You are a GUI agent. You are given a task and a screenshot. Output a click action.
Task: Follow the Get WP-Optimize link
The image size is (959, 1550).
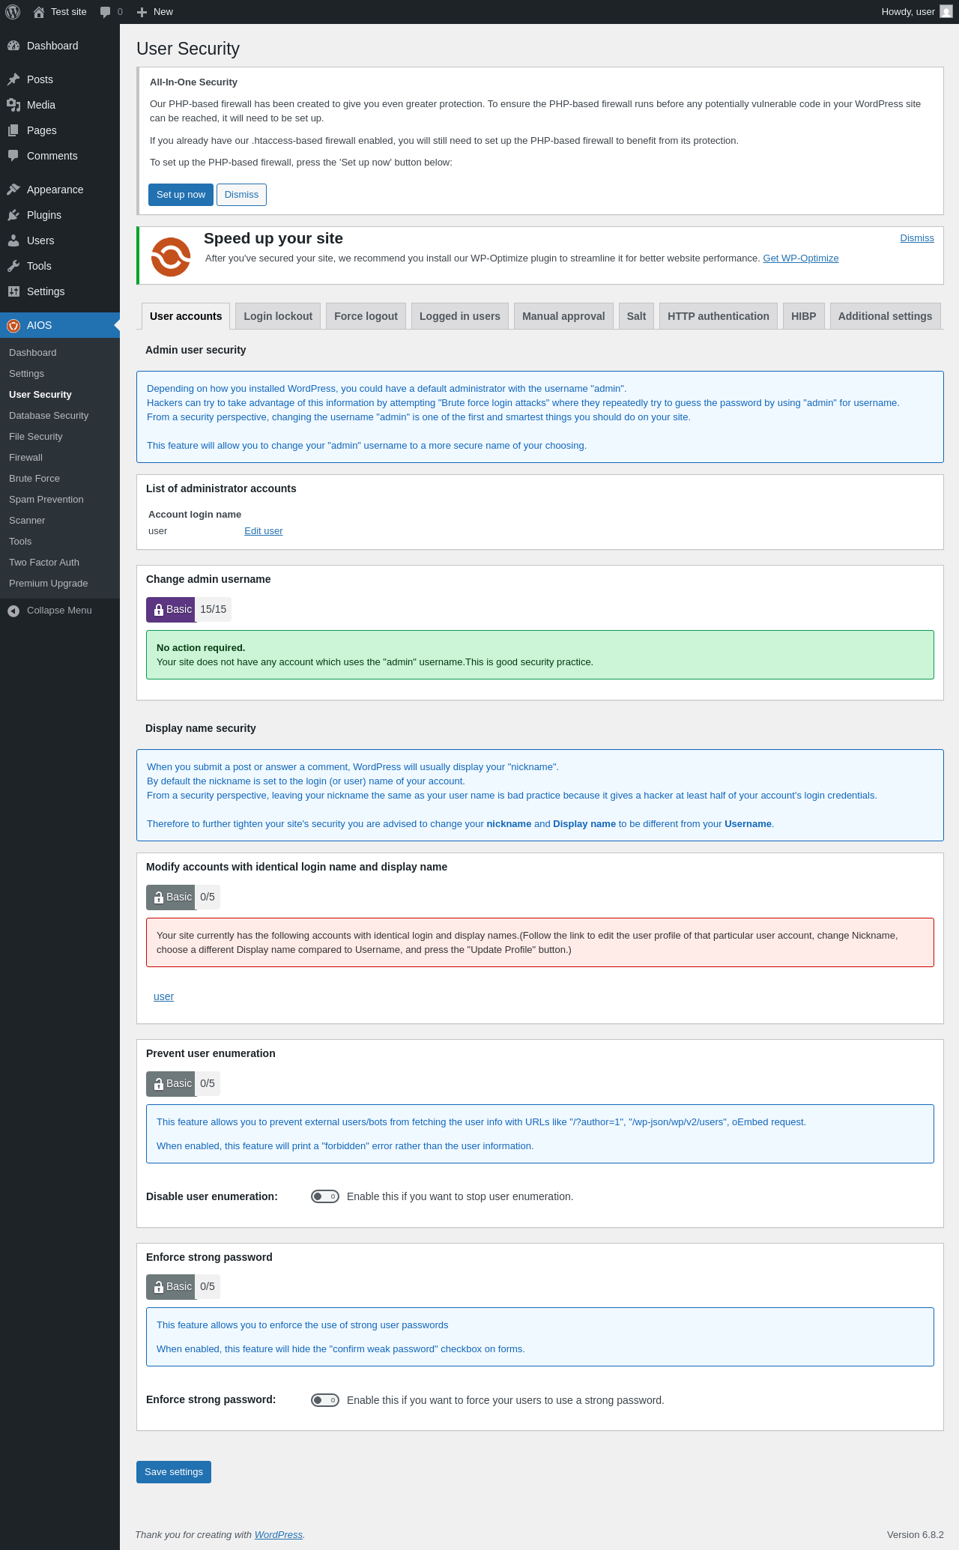[801, 258]
